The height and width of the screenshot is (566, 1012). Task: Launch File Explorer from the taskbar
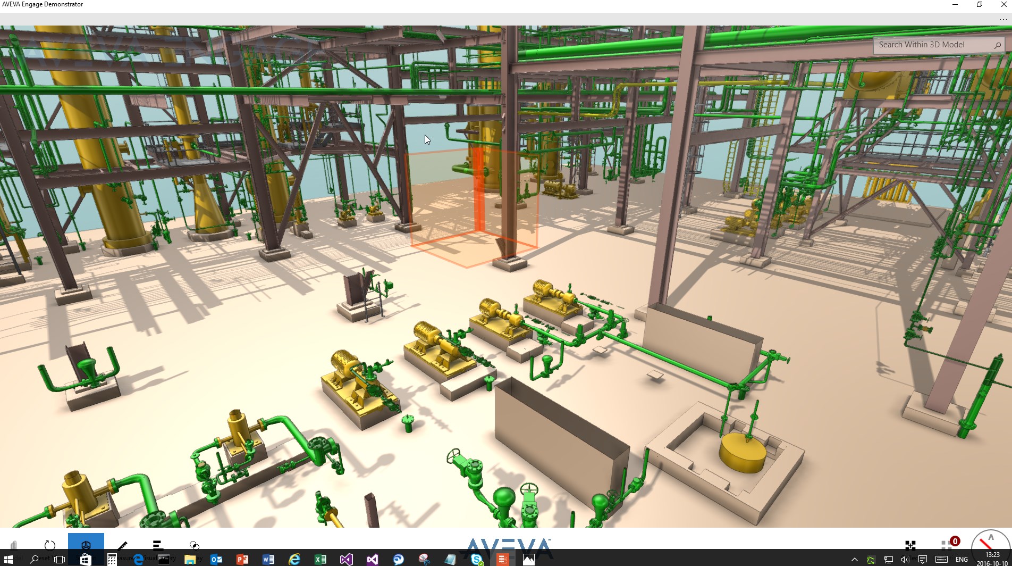pos(190,559)
